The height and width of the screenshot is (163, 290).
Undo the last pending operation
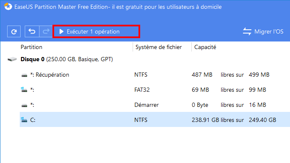32,31
